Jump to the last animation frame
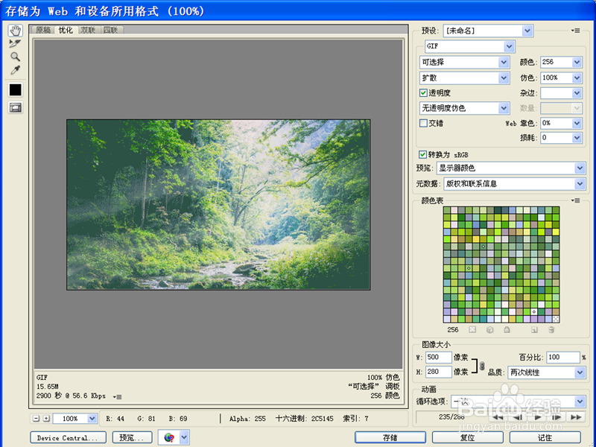 pyautogui.click(x=576, y=417)
